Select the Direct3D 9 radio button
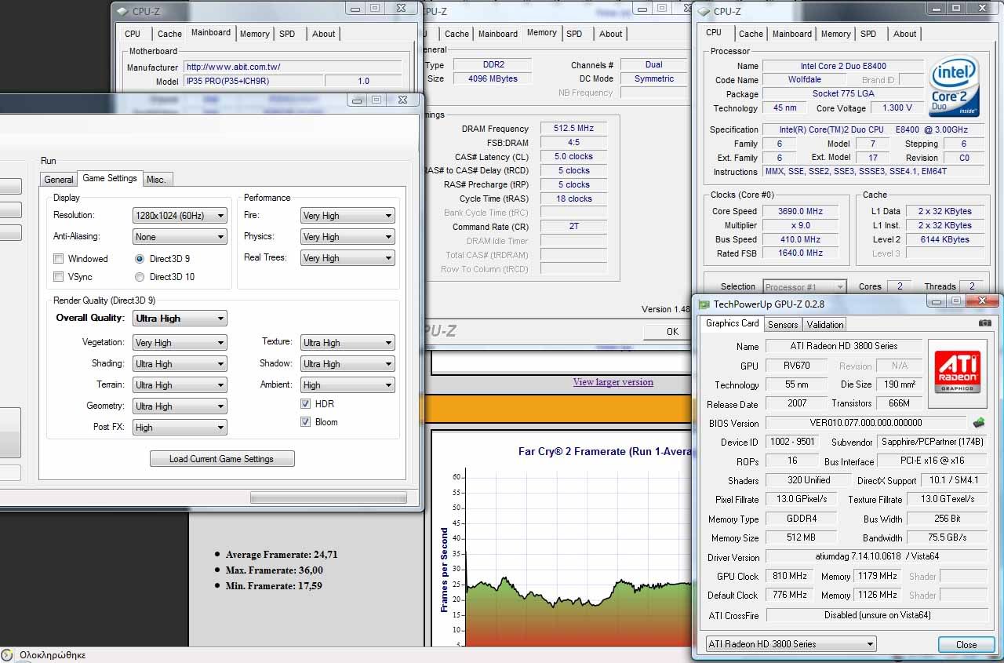 coord(140,259)
